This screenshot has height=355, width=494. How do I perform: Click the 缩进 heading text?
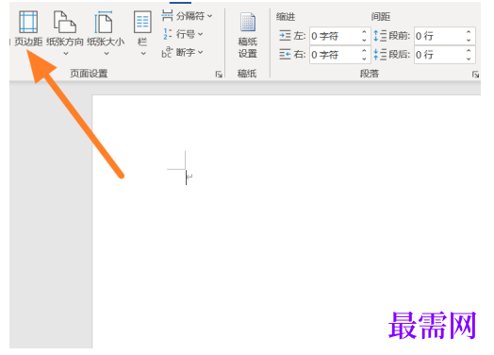[286, 17]
